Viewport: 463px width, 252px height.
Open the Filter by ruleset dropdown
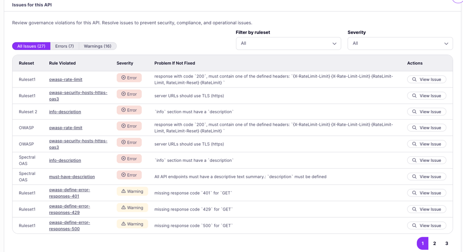point(288,44)
